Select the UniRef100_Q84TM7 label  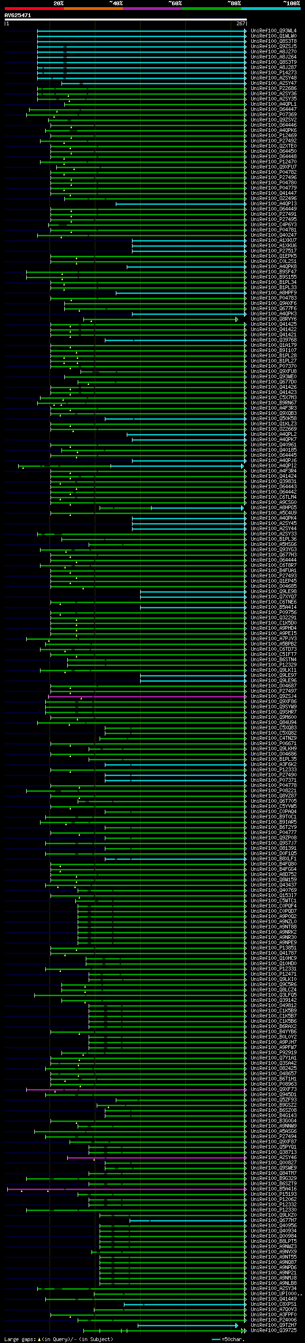click(x=274, y=1173)
